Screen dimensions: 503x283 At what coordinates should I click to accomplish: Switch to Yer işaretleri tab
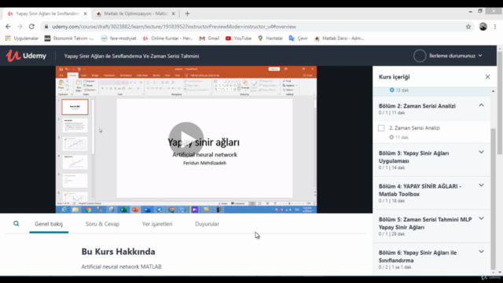[157, 224]
